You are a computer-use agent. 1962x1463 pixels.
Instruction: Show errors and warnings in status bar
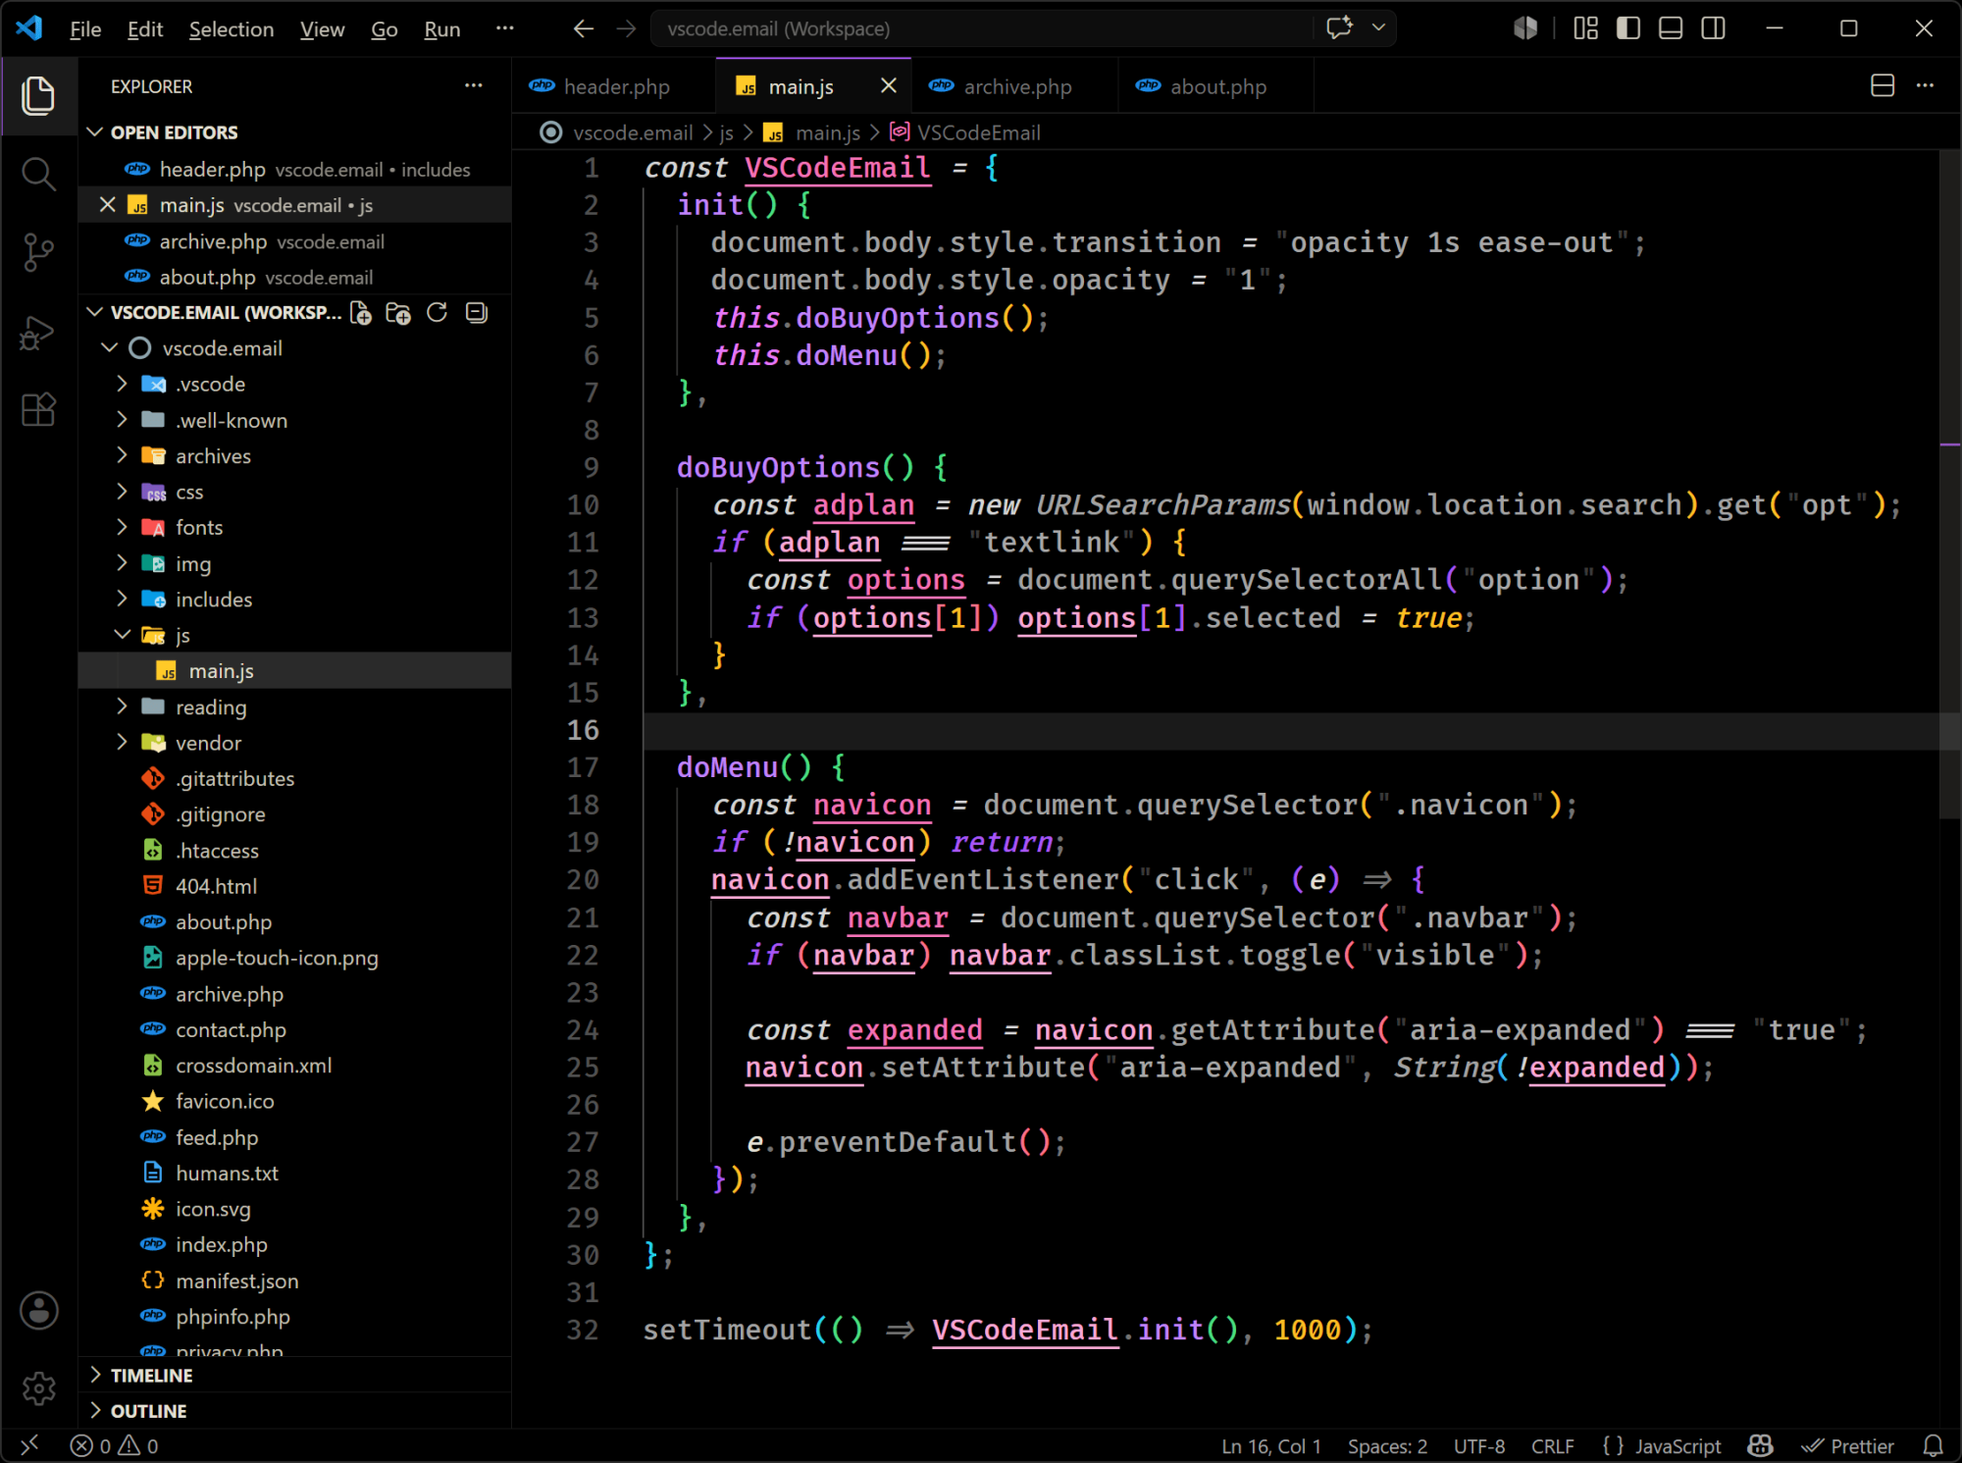[114, 1445]
